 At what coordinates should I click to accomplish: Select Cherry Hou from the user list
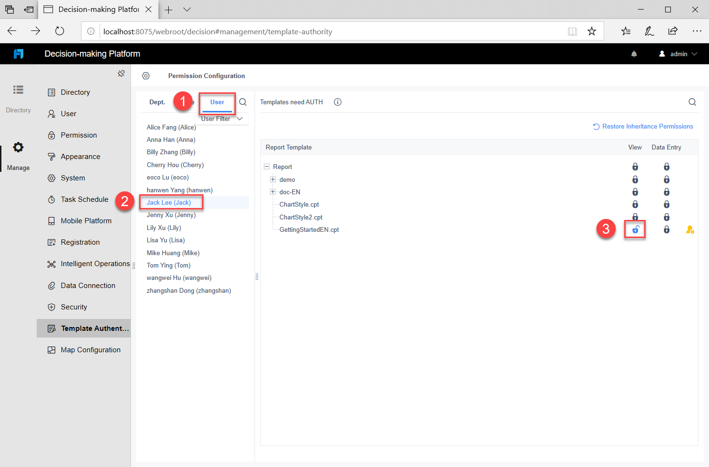(x=175, y=164)
